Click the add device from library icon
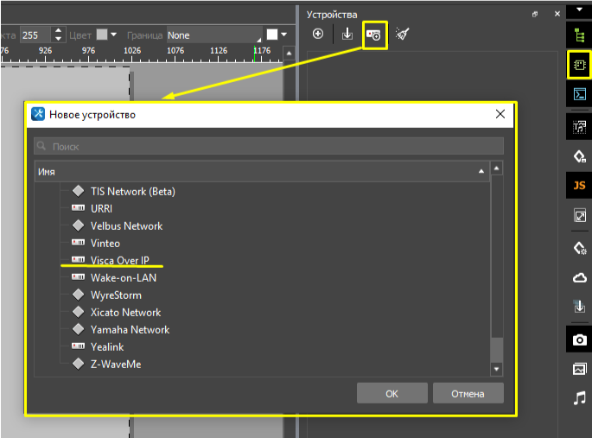The height and width of the screenshot is (438, 592). 374,35
